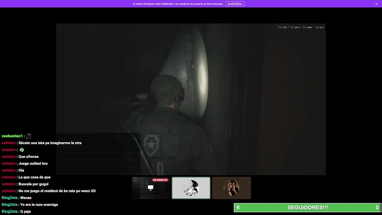Click the 'GPU 97%' overlay stat
Viewport: 382px width, 215px height.
coord(295,27)
